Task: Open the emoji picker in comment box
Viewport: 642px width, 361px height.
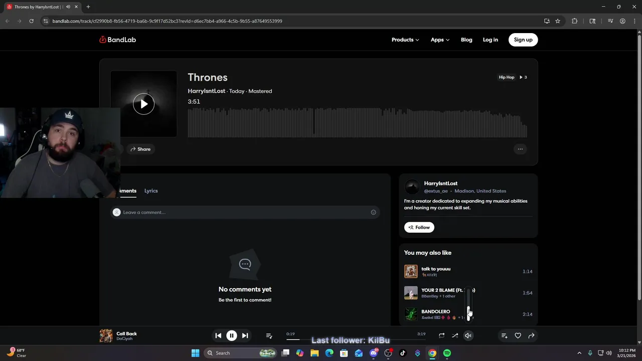Action: click(373, 212)
